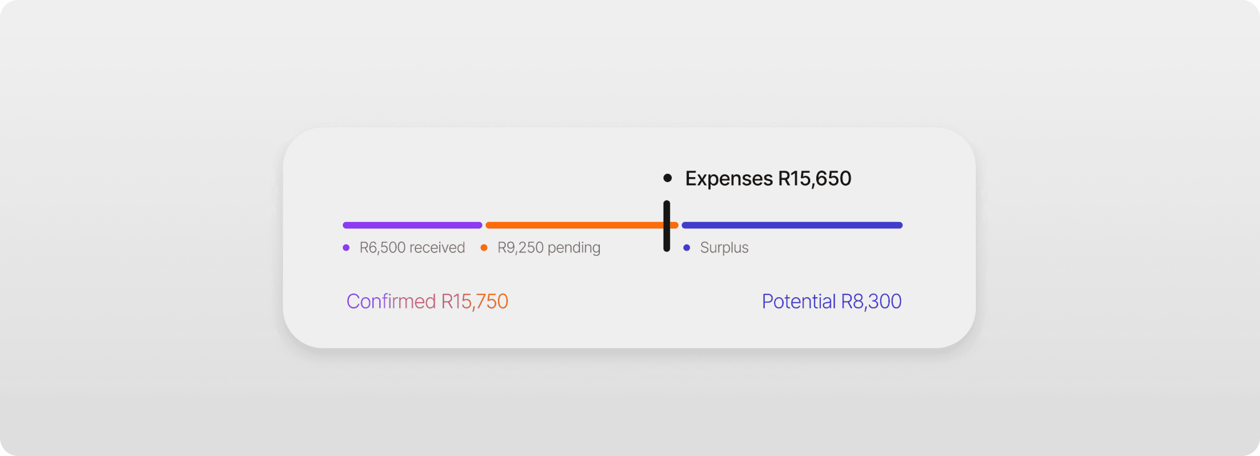The width and height of the screenshot is (1260, 456).
Task: Click the purple dot before R6,500 received
Action: point(346,248)
